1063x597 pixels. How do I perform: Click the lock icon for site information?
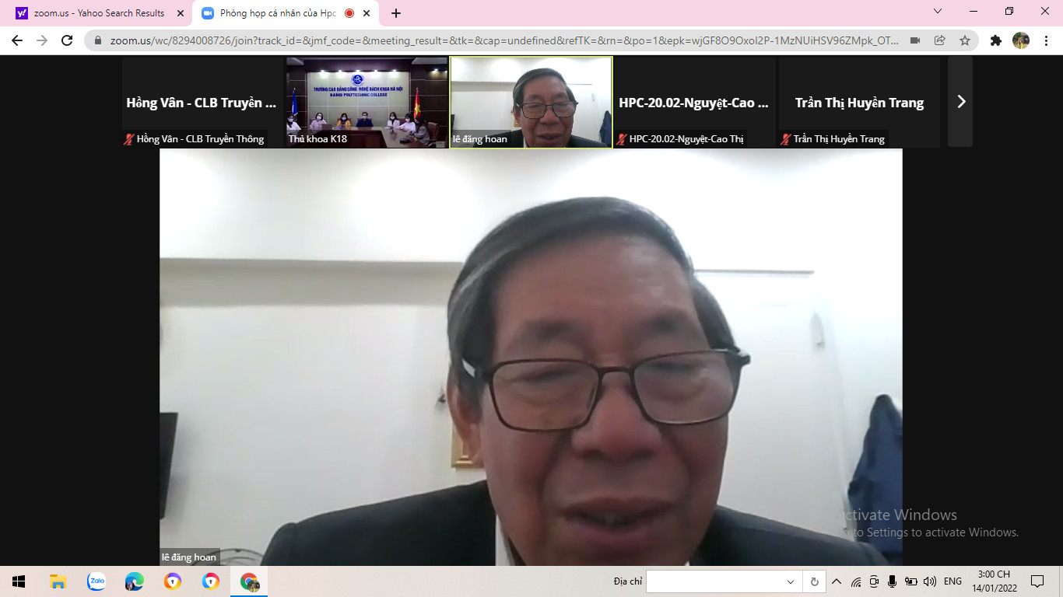[x=98, y=40]
